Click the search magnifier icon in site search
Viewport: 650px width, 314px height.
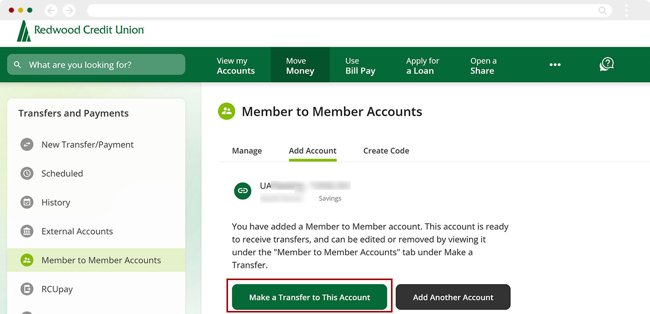[x=18, y=65]
